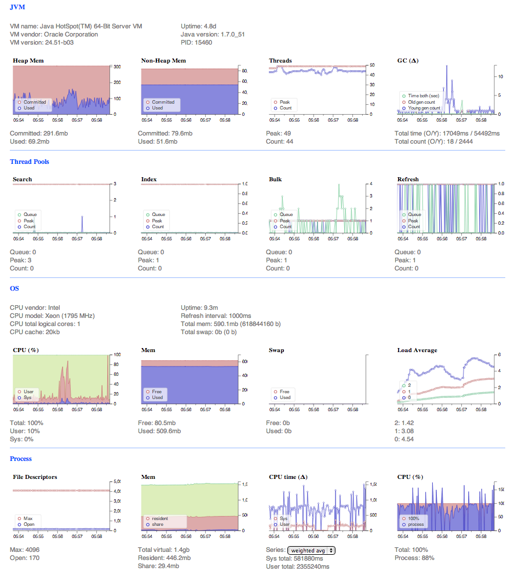Click 'Resident: 446.2mb' text
518x571 pixels.
pyautogui.click(x=165, y=558)
